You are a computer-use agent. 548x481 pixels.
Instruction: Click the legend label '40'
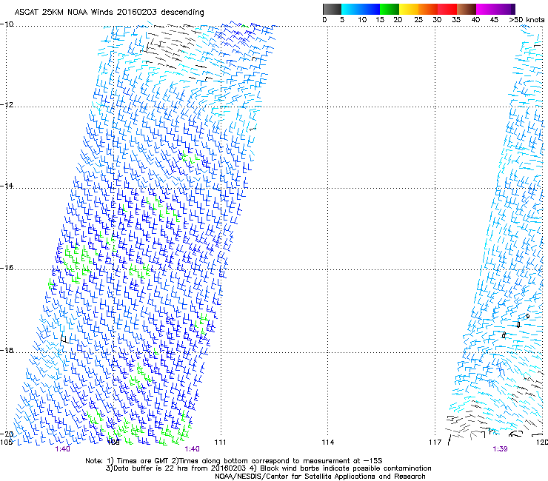(475, 20)
